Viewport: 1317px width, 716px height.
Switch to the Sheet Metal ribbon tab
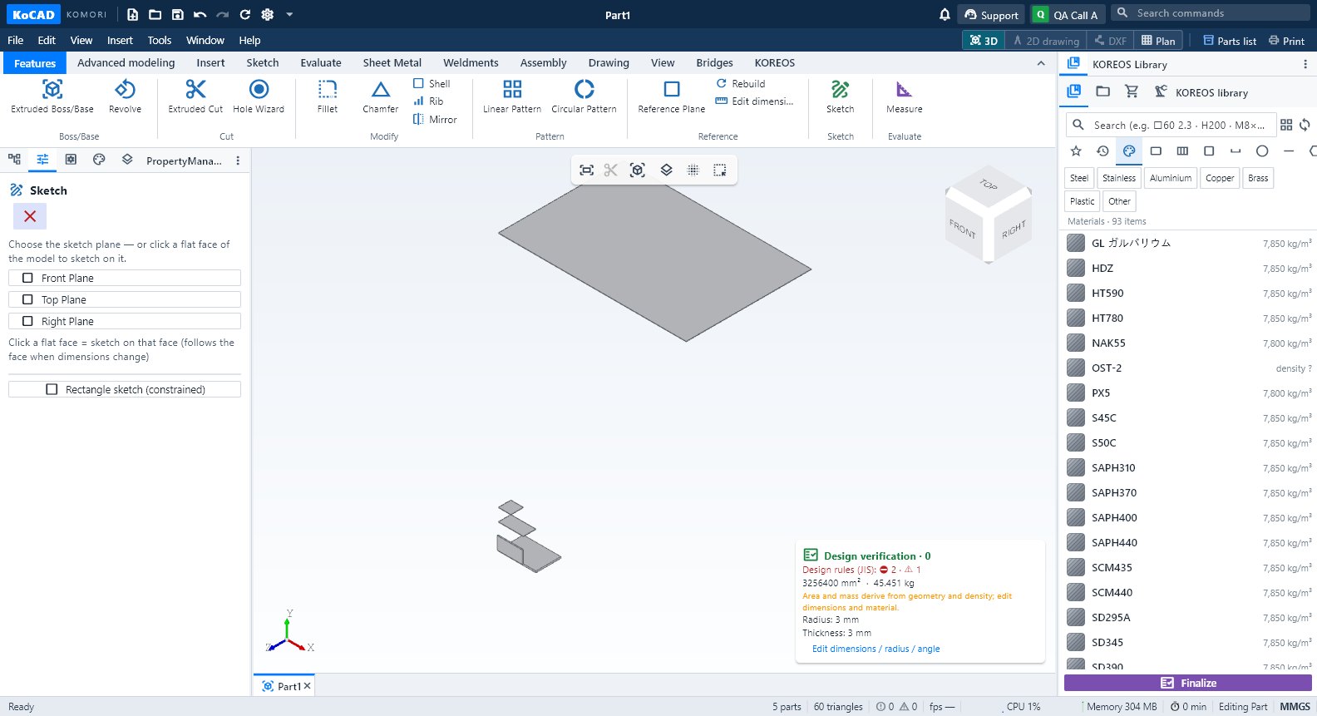click(392, 62)
